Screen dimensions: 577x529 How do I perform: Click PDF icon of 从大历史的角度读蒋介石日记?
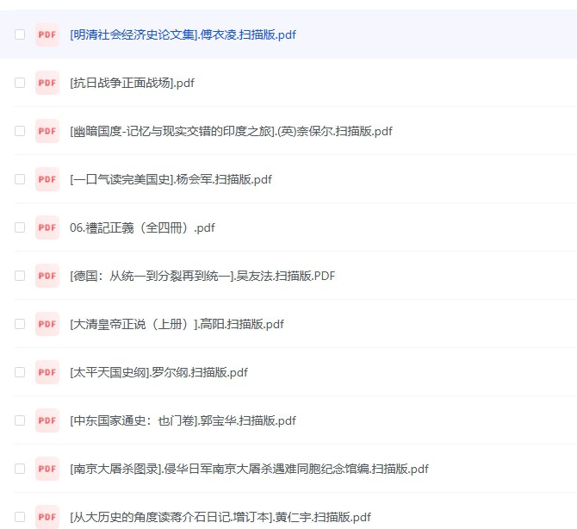47,517
